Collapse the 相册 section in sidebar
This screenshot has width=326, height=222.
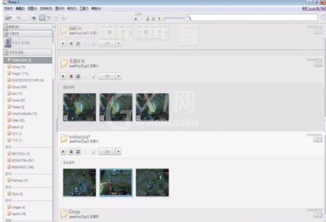tap(6, 27)
